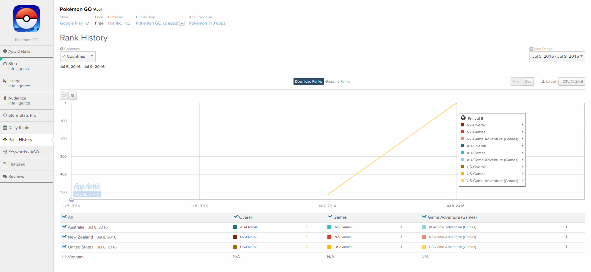This screenshot has height=272, width=591.
Task: Click the Unified App header label
Action: tap(145, 17)
